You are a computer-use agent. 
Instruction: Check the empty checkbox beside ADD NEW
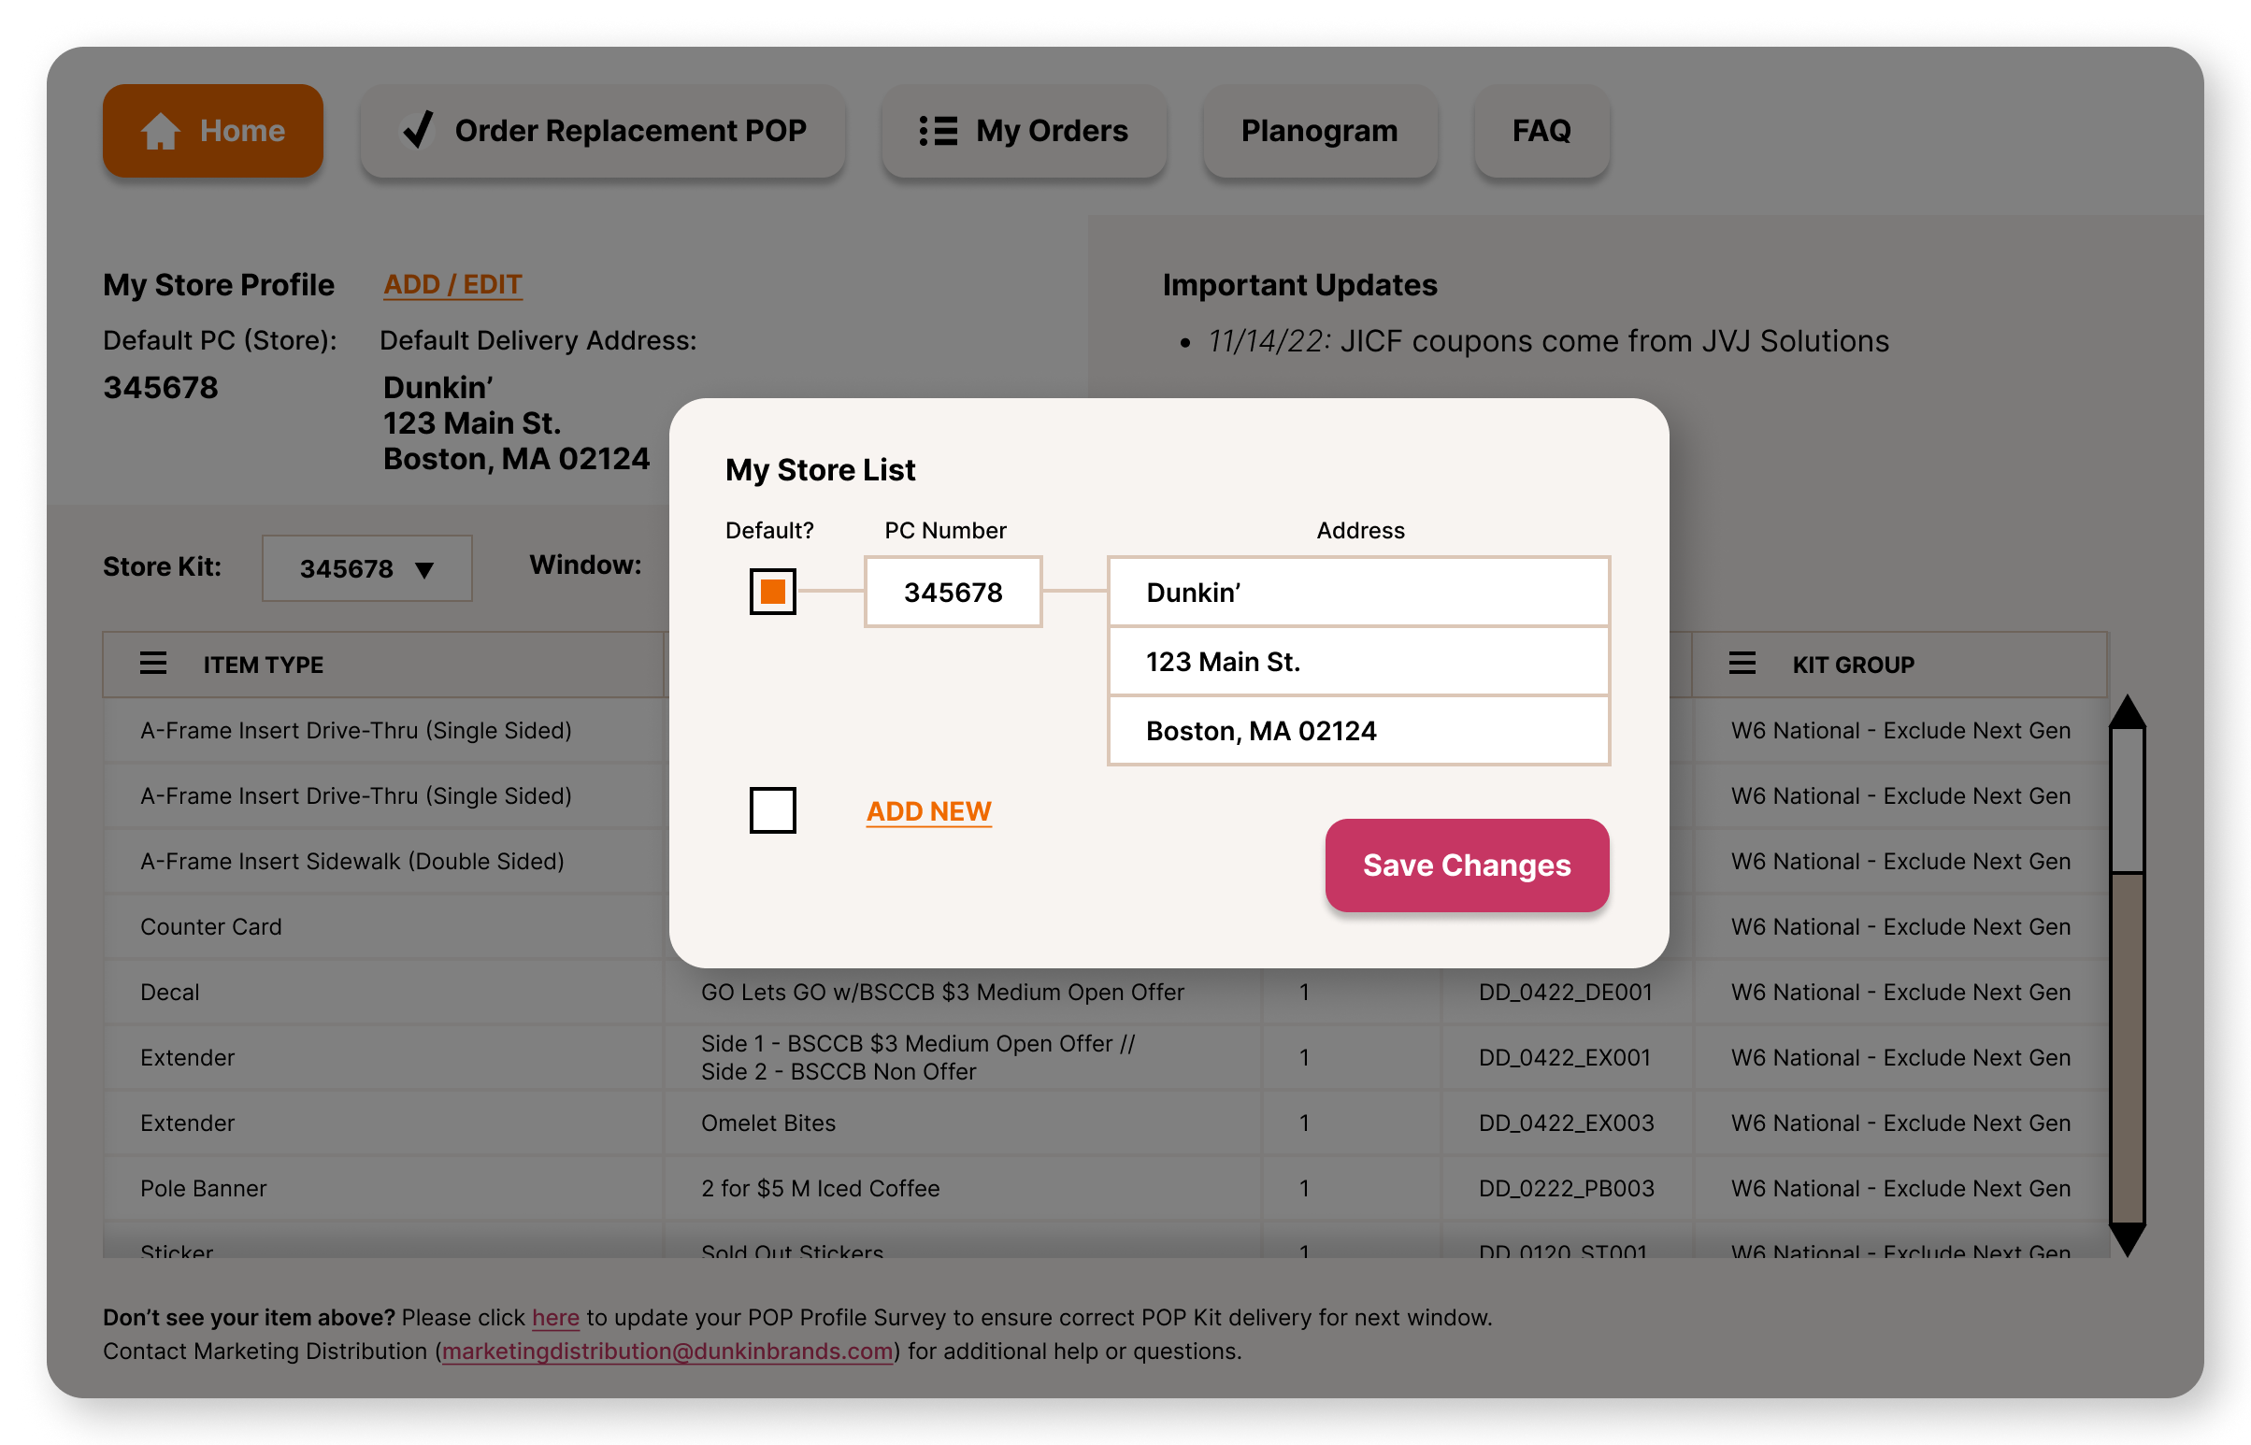(772, 810)
